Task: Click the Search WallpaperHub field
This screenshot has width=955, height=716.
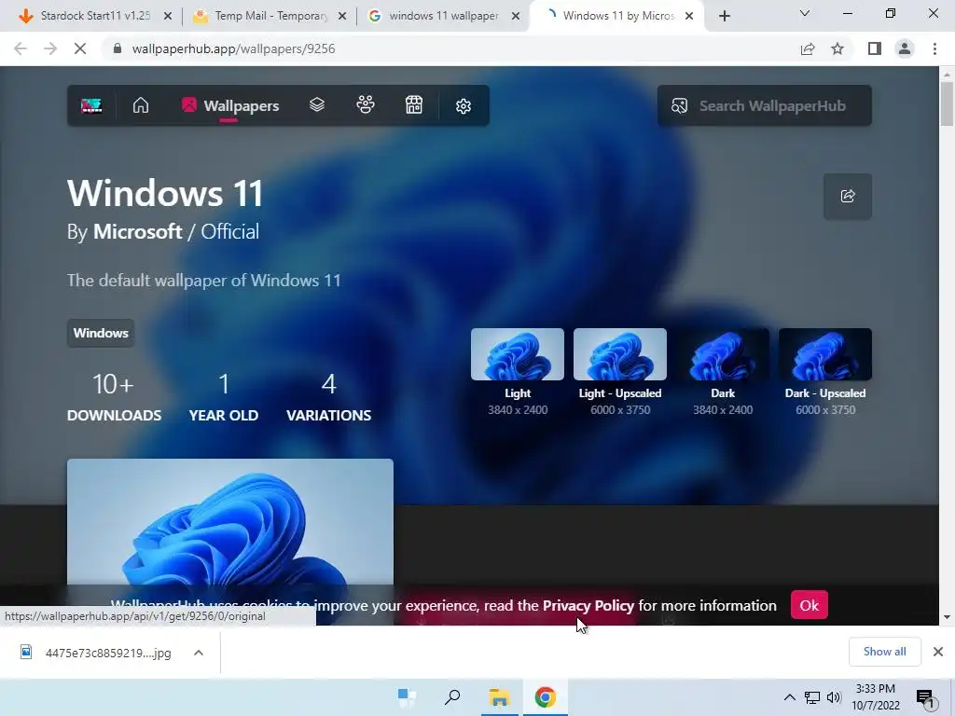Action: (765, 106)
